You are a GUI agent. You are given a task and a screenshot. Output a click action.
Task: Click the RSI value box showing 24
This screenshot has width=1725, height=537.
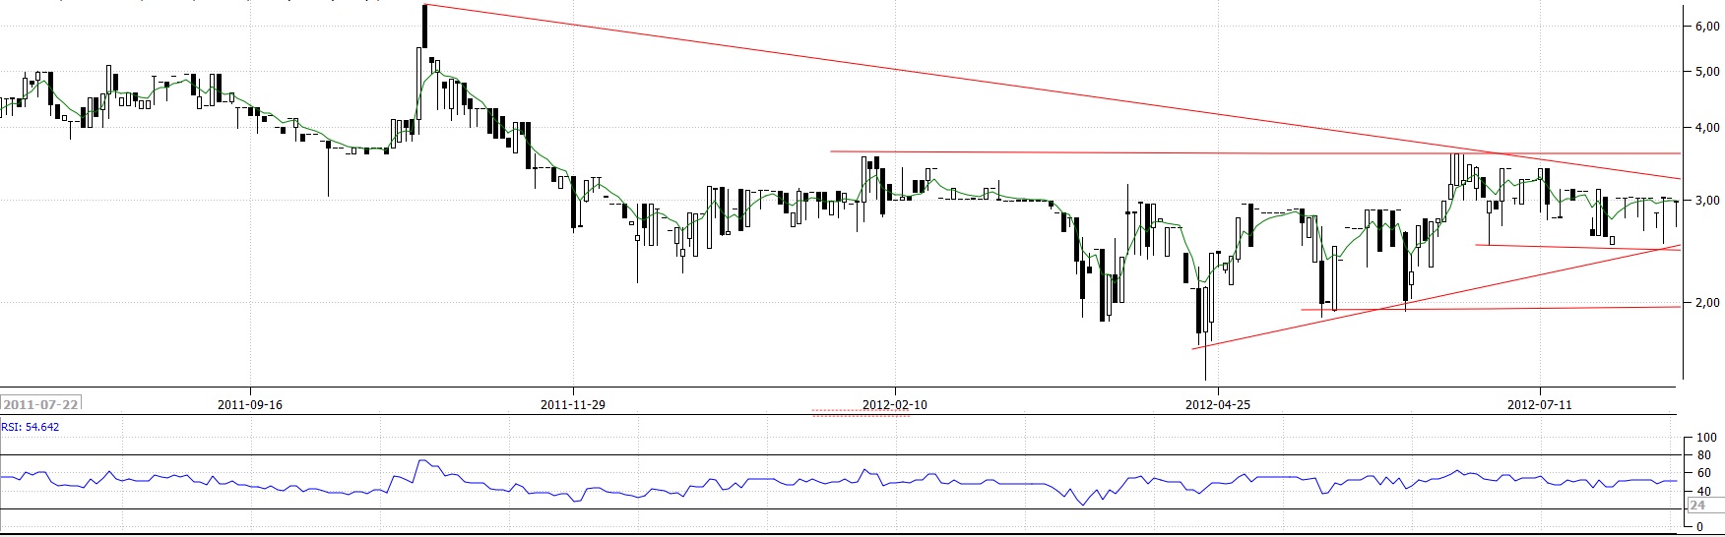pos(1696,506)
